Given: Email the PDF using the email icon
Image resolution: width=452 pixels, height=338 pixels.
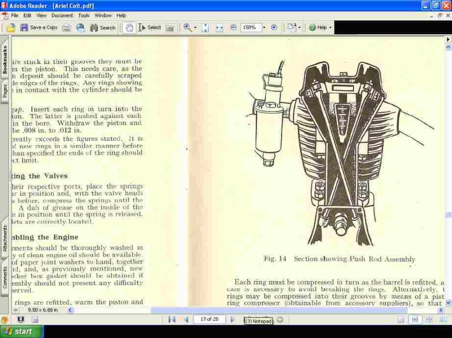Looking at the screenshot, I should [80, 27].
